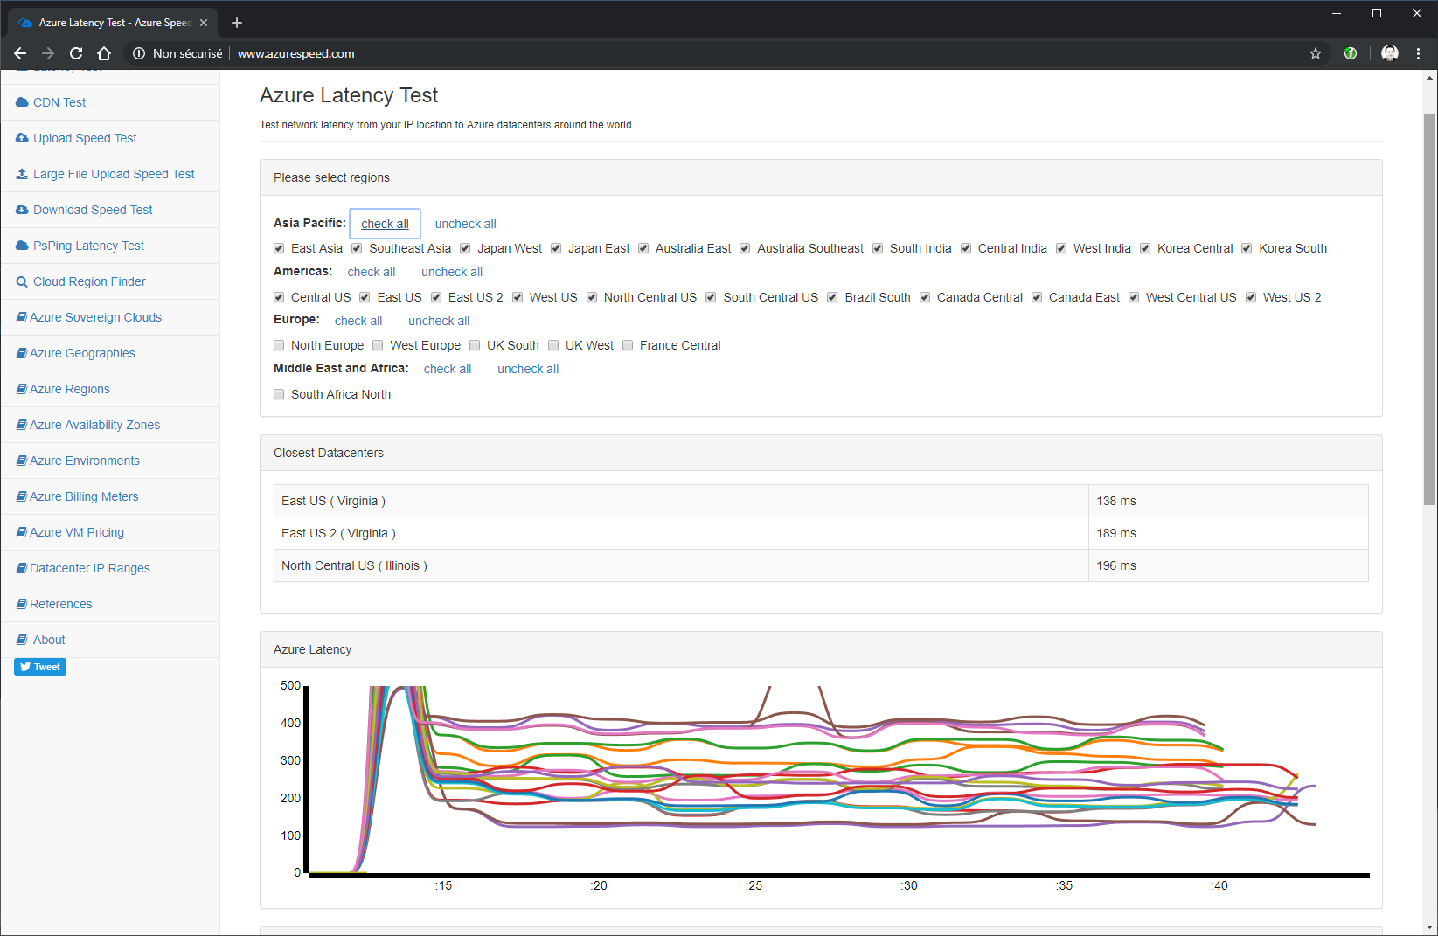Uncheck the Southeast Asia checkbox
This screenshot has width=1438, height=936.
pyautogui.click(x=357, y=248)
